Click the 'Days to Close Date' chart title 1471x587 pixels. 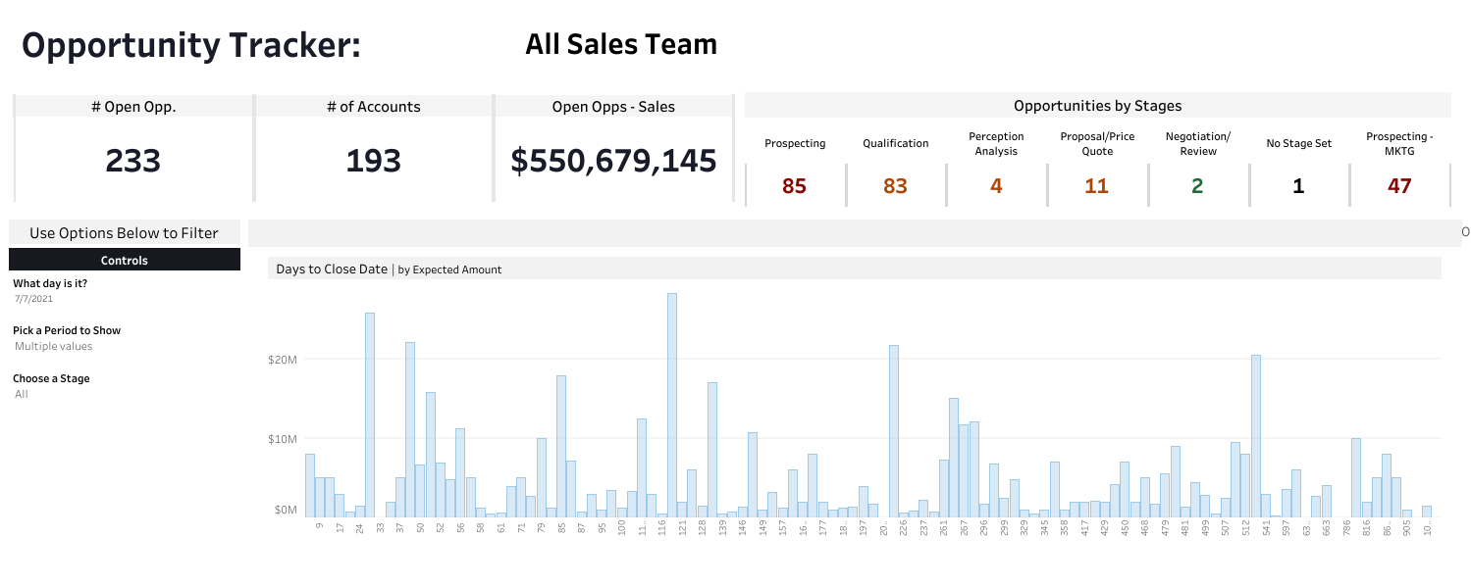[332, 269]
